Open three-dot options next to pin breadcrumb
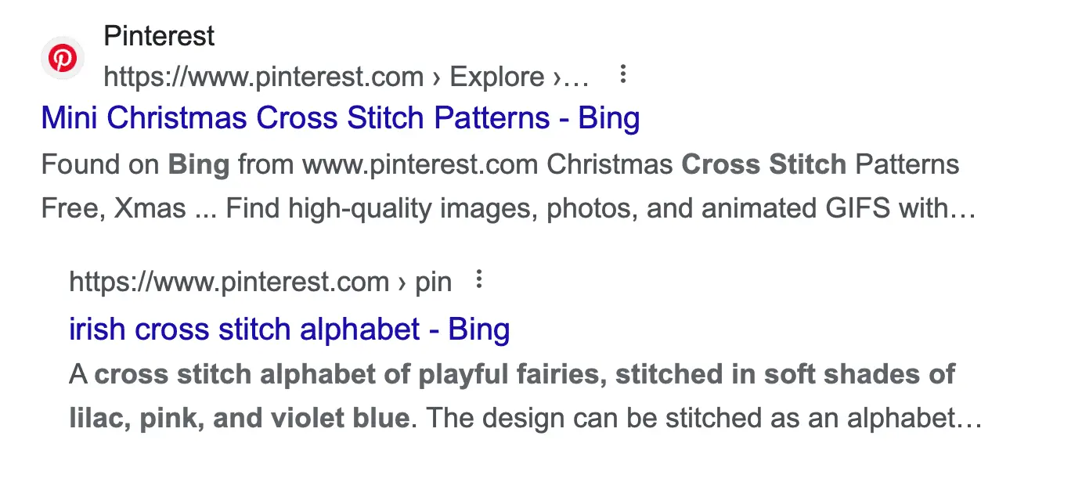The height and width of the screenshot is (479, 1082). 480,279
